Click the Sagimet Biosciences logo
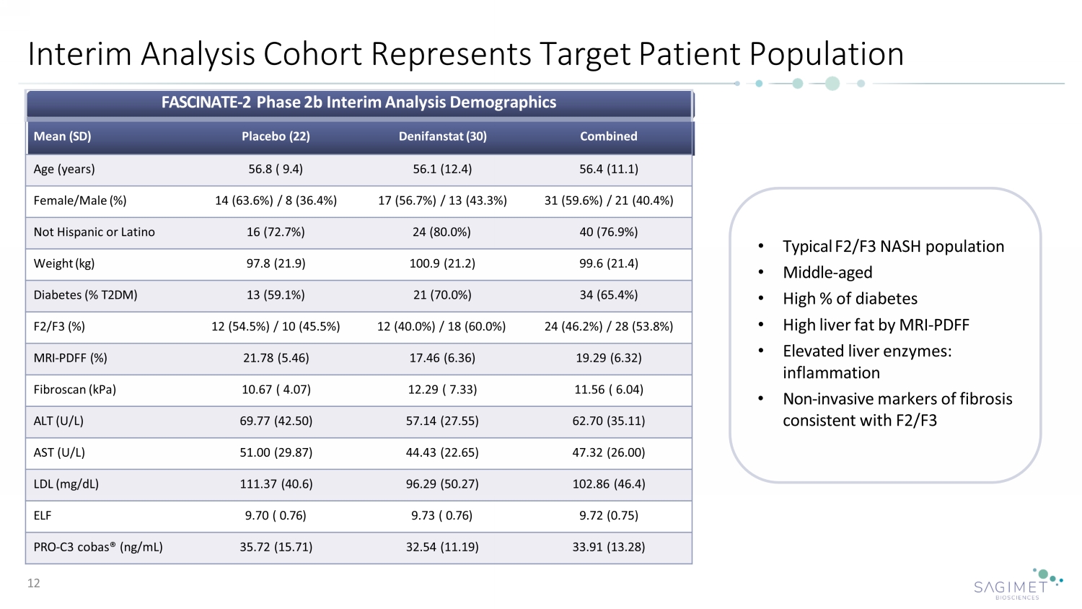Image resolution: width=1082 pixels, height=609 pixels. 1018,584
